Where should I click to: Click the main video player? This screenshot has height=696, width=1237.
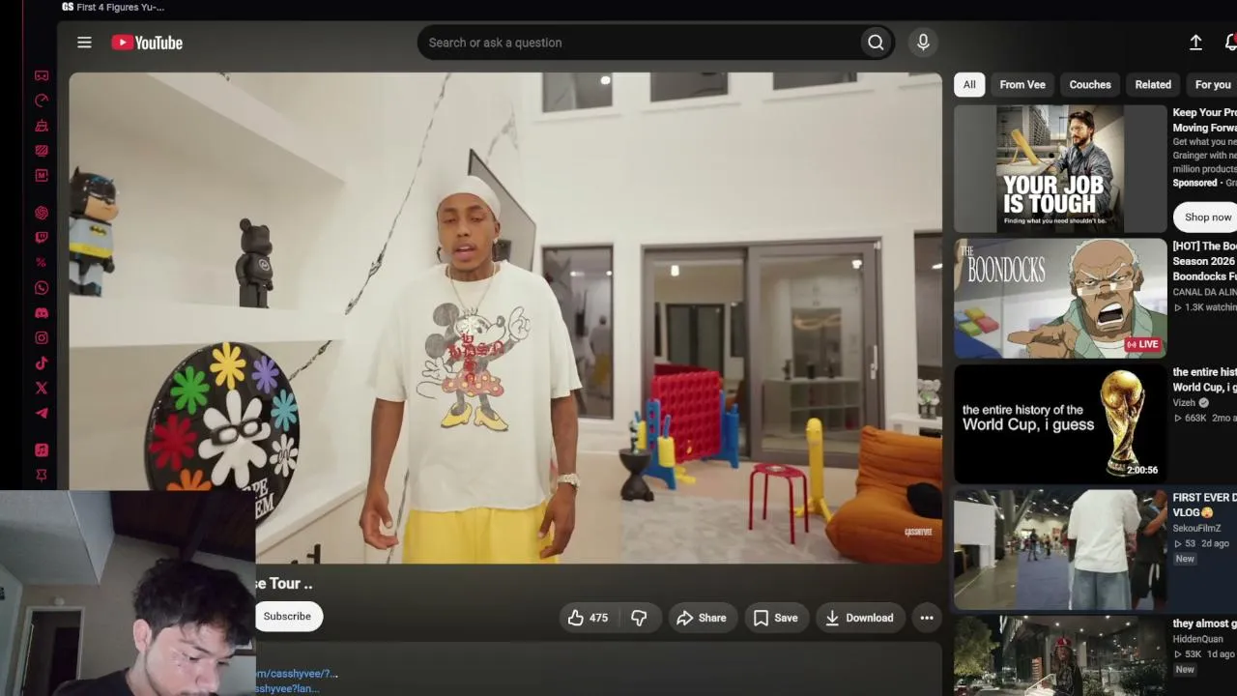coord(505,318)
